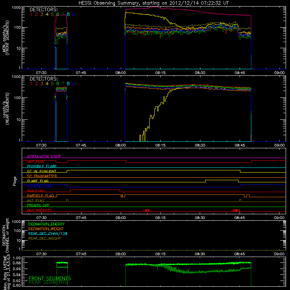Image resolution: width=290 pixels, height=290 pixels.
Task: Click 07:30 time tick under Flags panel
Action: (41, 218)
